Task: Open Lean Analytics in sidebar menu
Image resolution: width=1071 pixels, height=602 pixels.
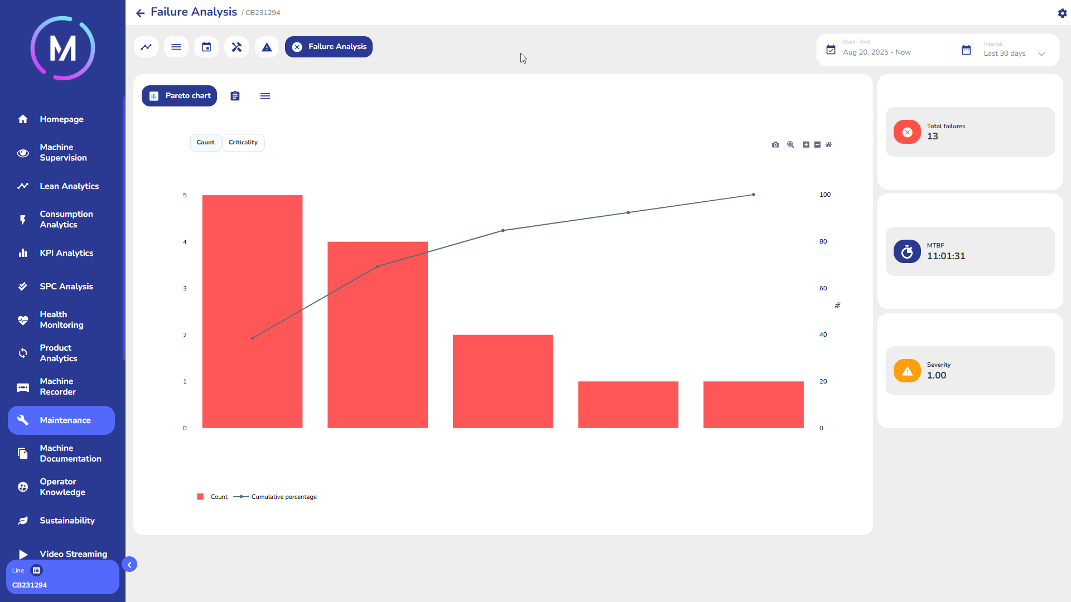Action: coord(69,186)
